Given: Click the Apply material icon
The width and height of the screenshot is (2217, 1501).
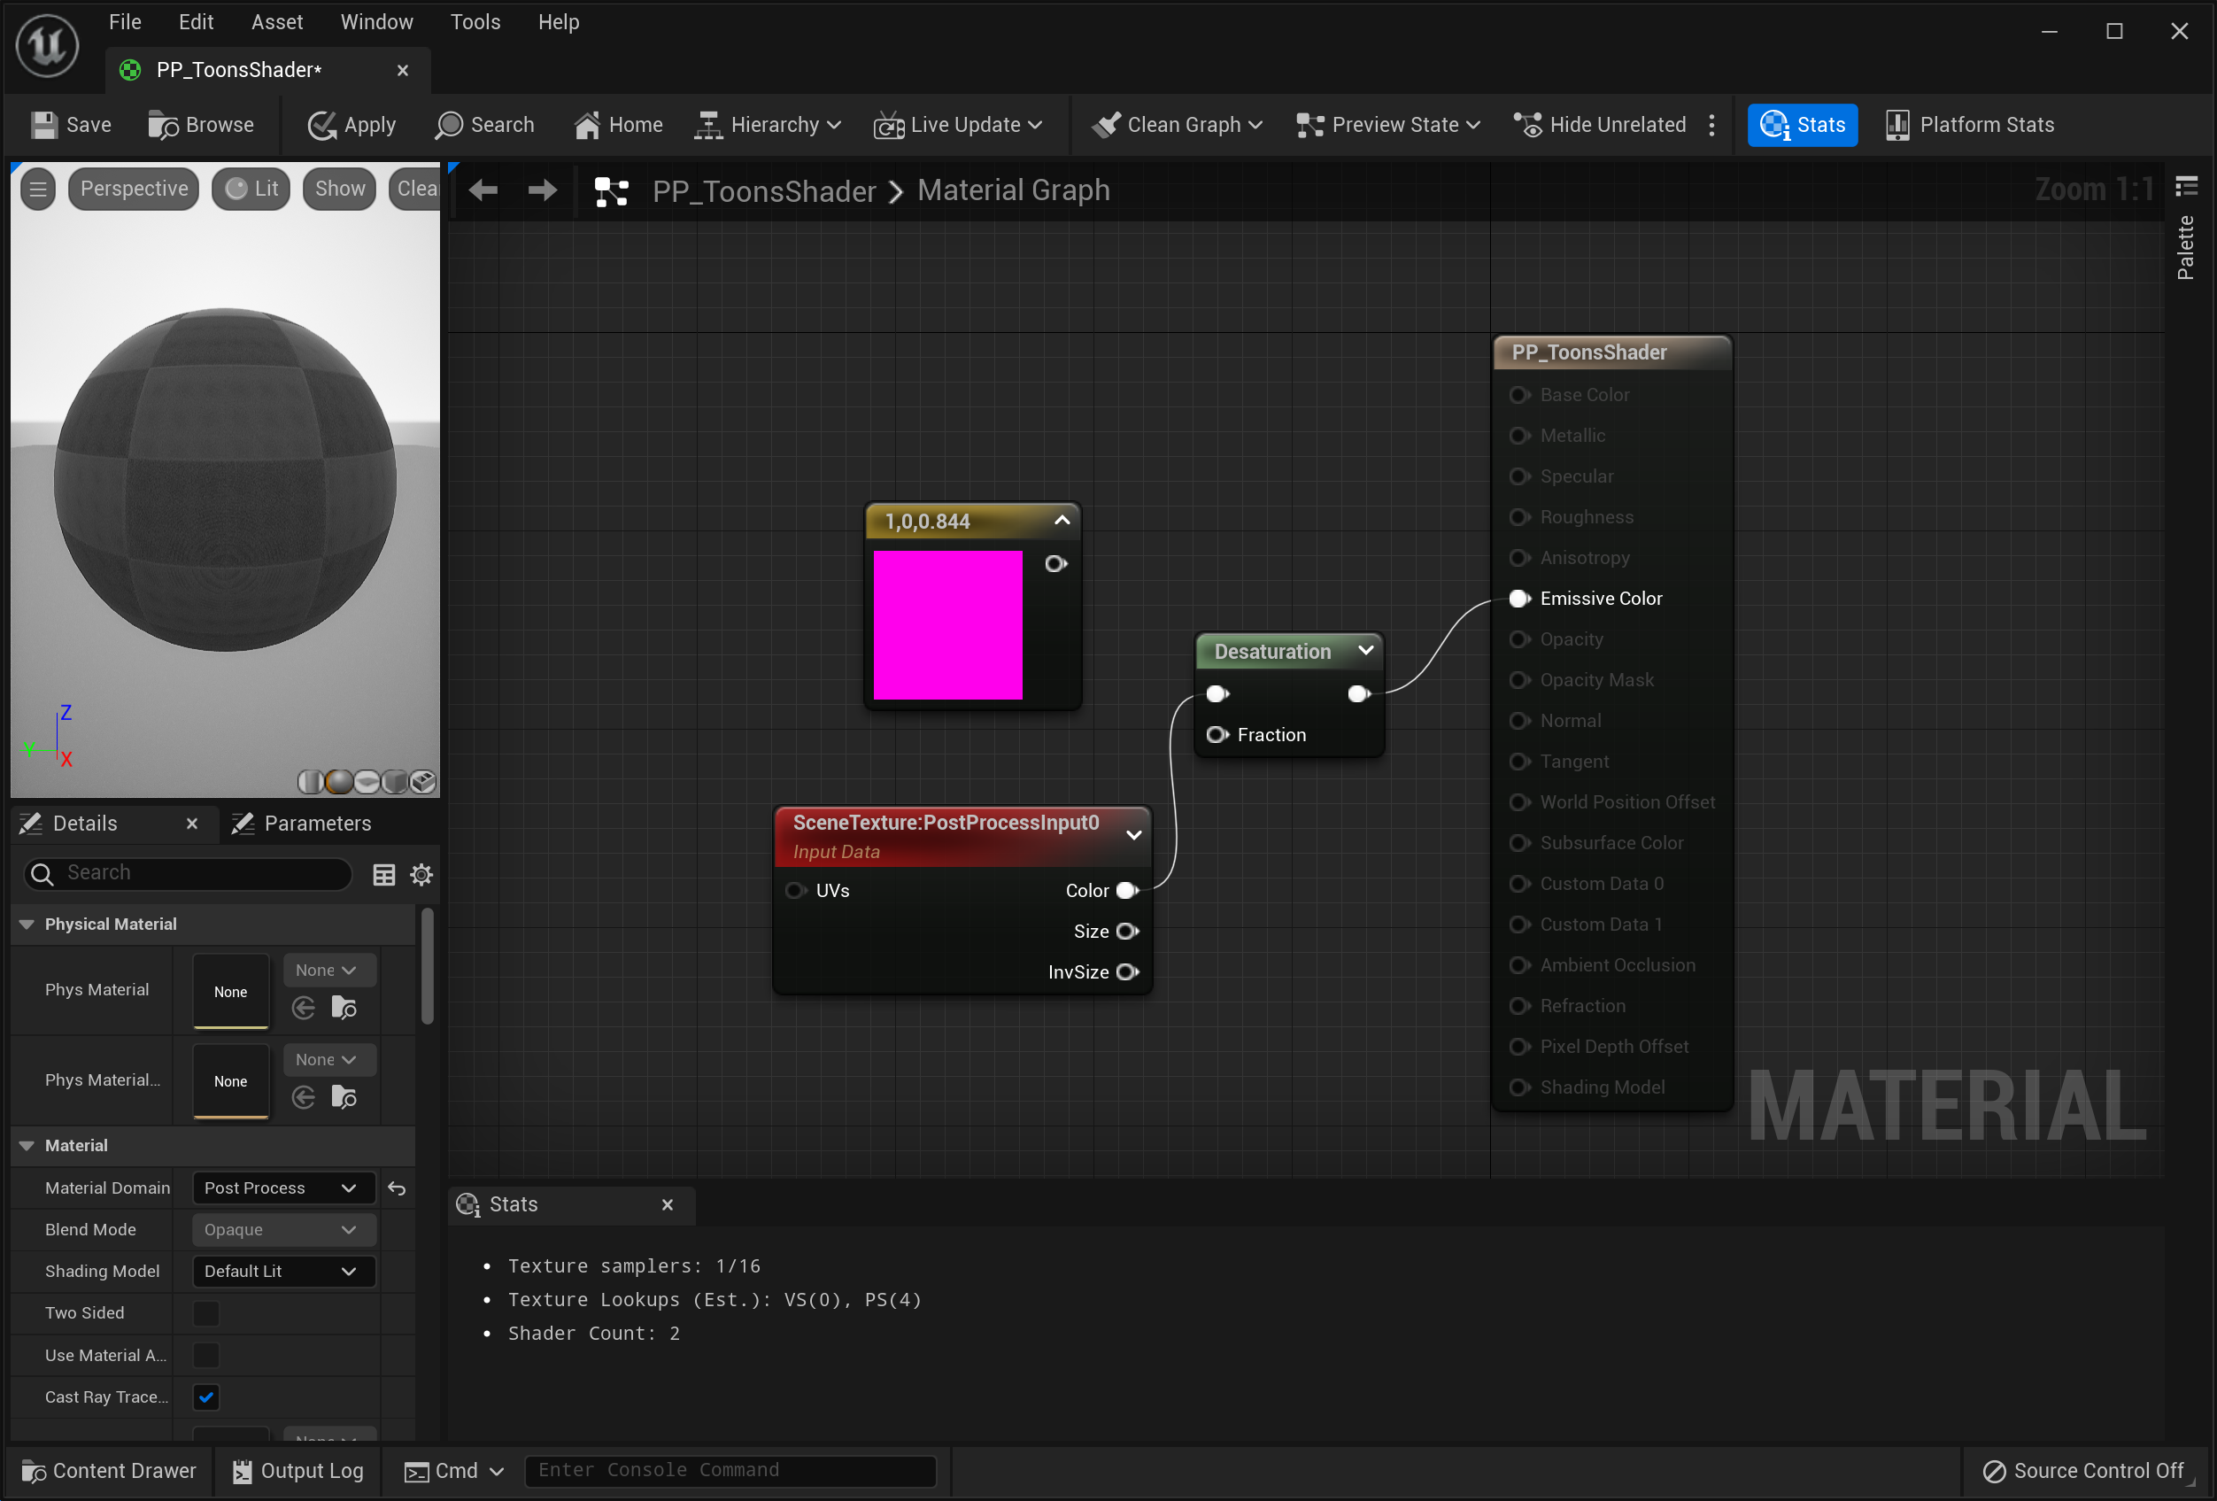Looking at the screenshot, I should 321,125.
